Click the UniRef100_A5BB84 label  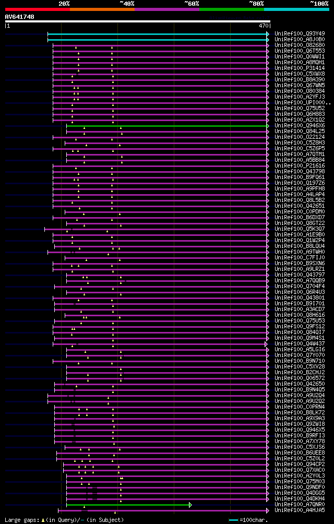click(300, 160)
